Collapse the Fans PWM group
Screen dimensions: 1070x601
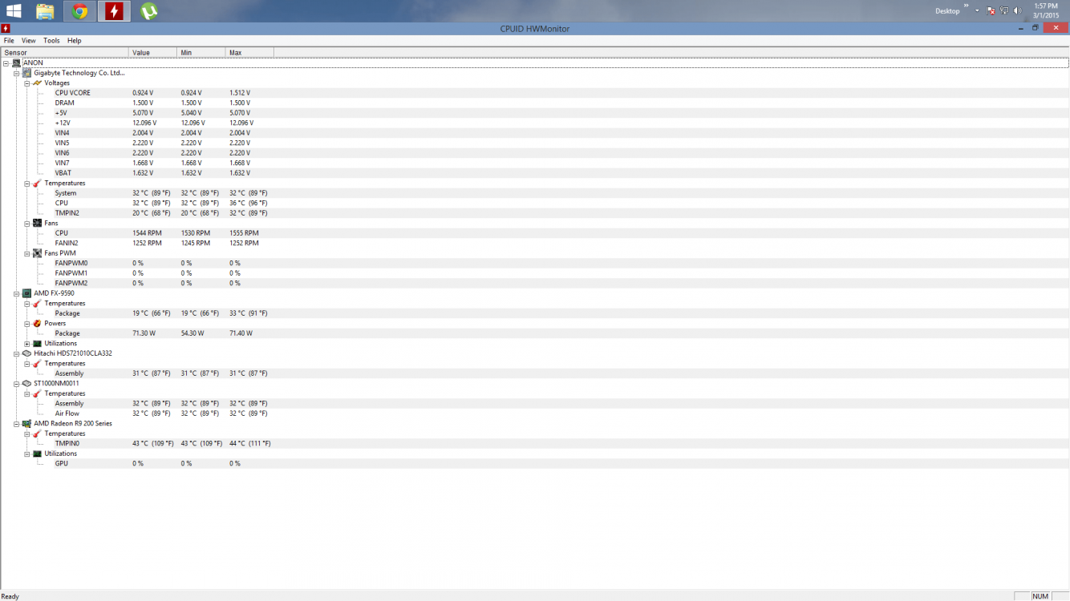[x=26, y=253]
